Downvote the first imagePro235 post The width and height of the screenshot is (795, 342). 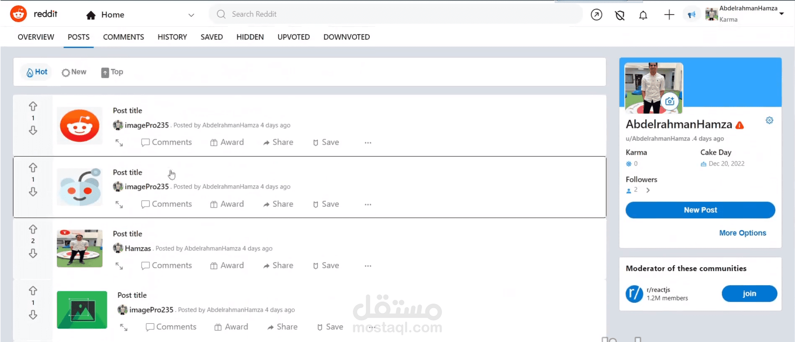33,130
